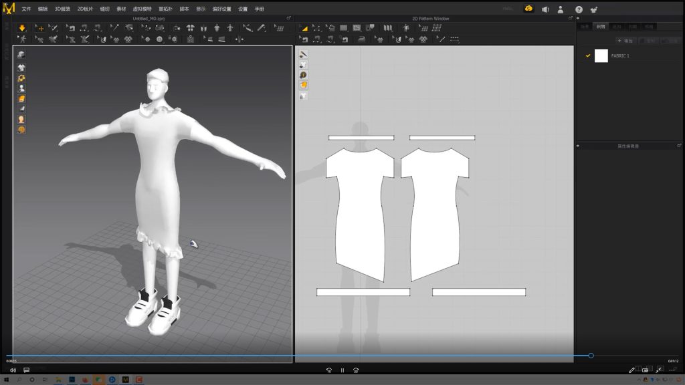
Task: Click the help question mark icon
Action: (579, 9)
